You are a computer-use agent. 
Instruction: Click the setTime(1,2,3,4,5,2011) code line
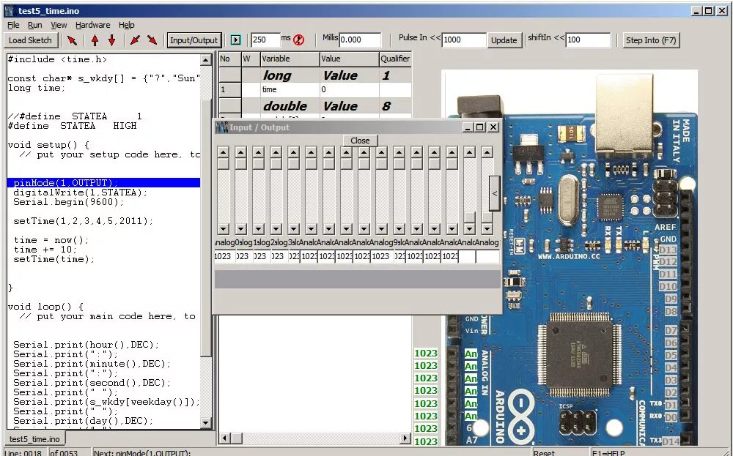pos(84,221)
